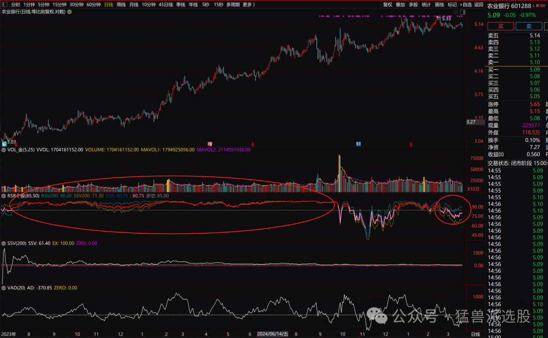Screen dimensions: 548x338
Task: Open the 多股 multi-stock view
Action: pos(414,5)
